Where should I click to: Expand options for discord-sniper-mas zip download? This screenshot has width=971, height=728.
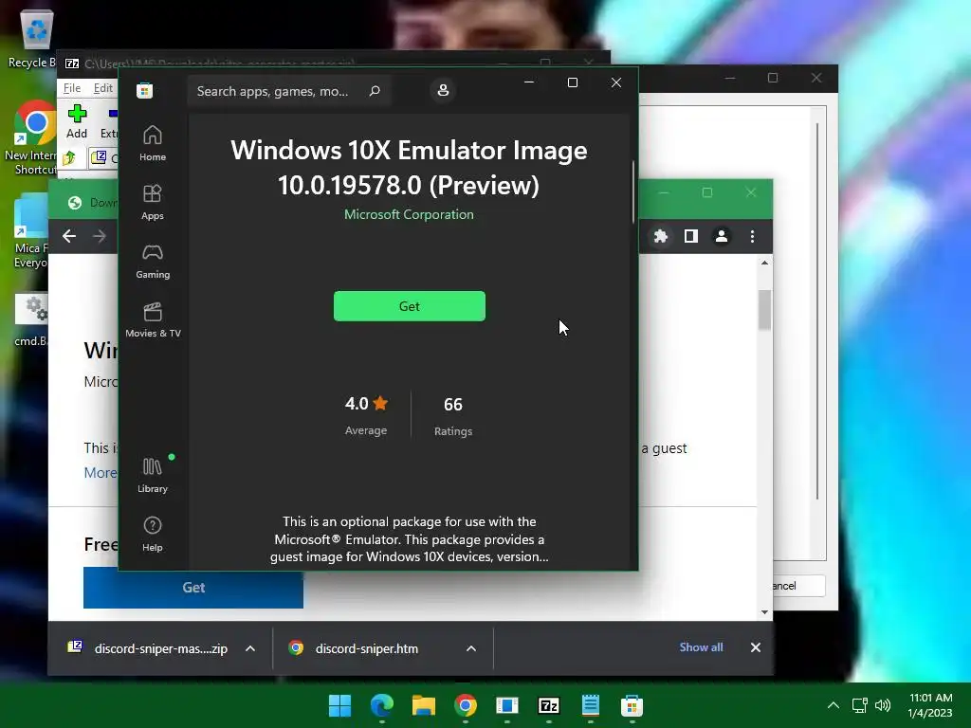tap(250, 648)
